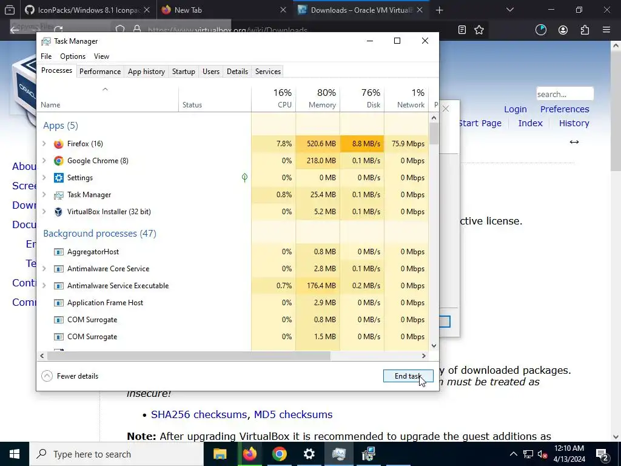The width and height of the screenshot is (621, 466).
Task: Click the Windows Start button
Action: tap(15, 454)
